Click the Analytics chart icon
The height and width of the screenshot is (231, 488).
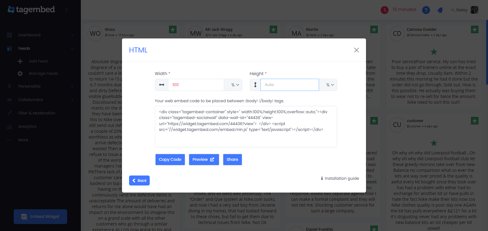coord(10,127)
